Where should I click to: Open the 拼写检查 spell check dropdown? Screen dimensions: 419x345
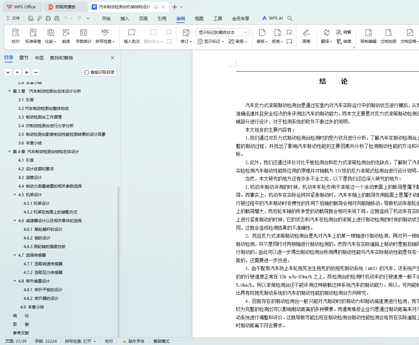[105, 36]
